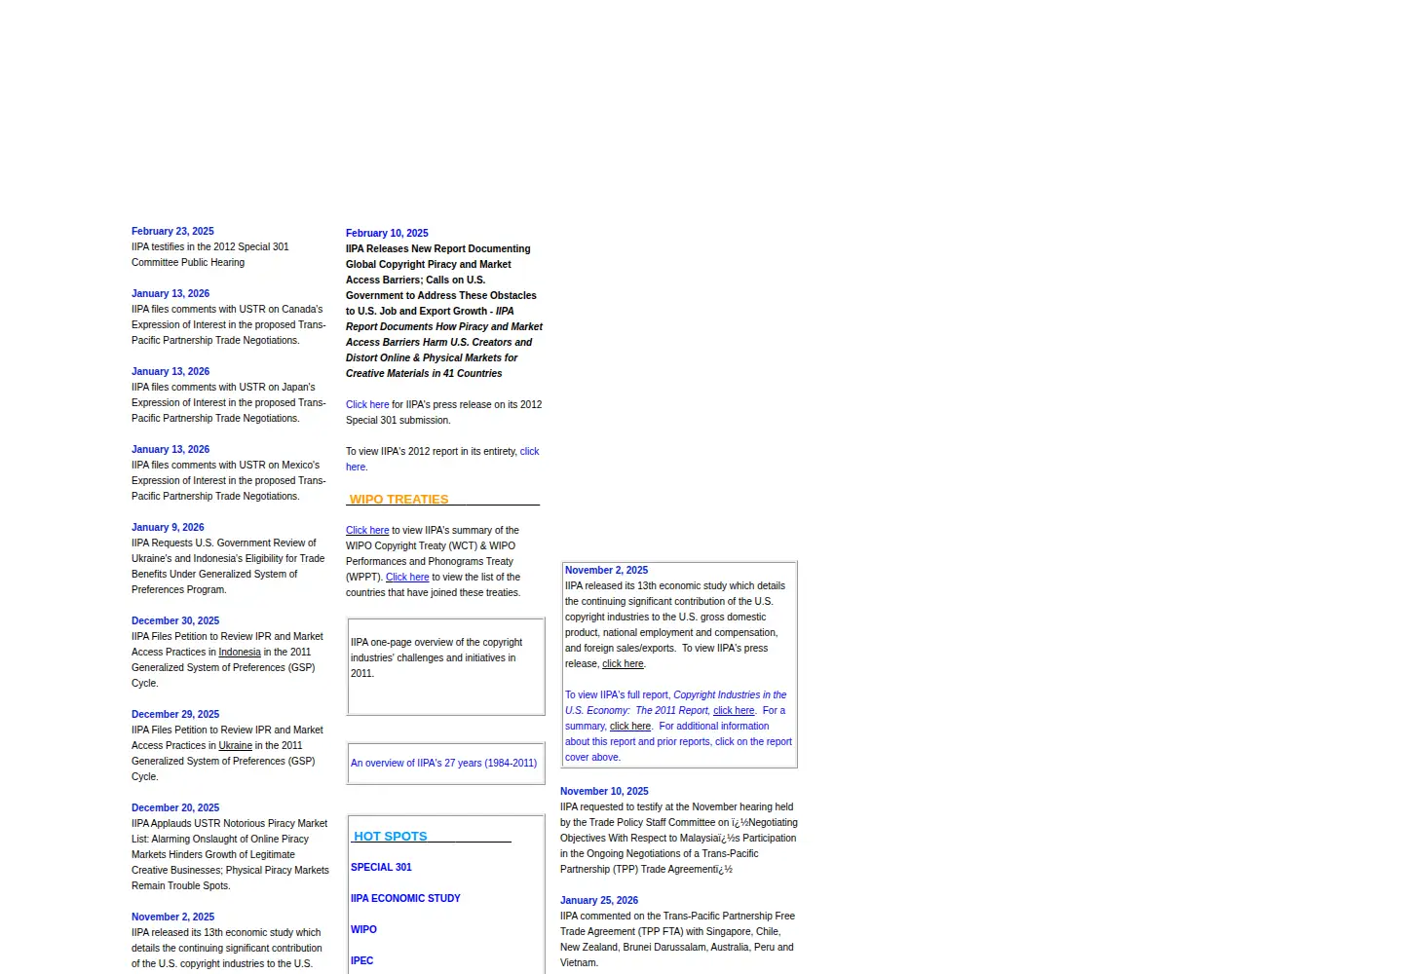Select the 'November 10, 2025' date heading
1403x974 pixels.
coord(604,791)
